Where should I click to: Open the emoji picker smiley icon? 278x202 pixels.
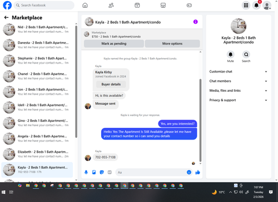pyautogui.click(x=189, y=172)
